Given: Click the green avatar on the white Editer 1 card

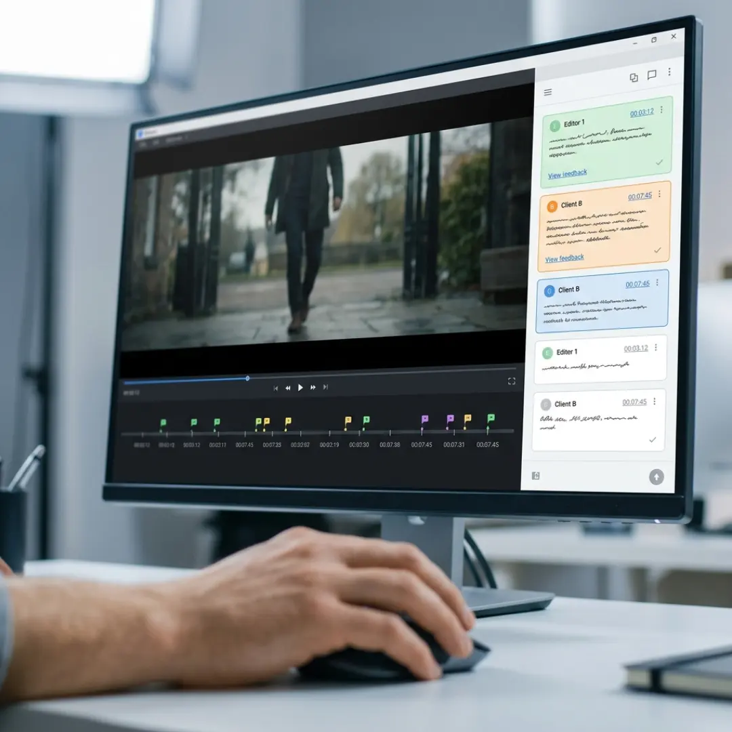Looking at the screenshot, I should pyautogui.click(x=548, y=353).
